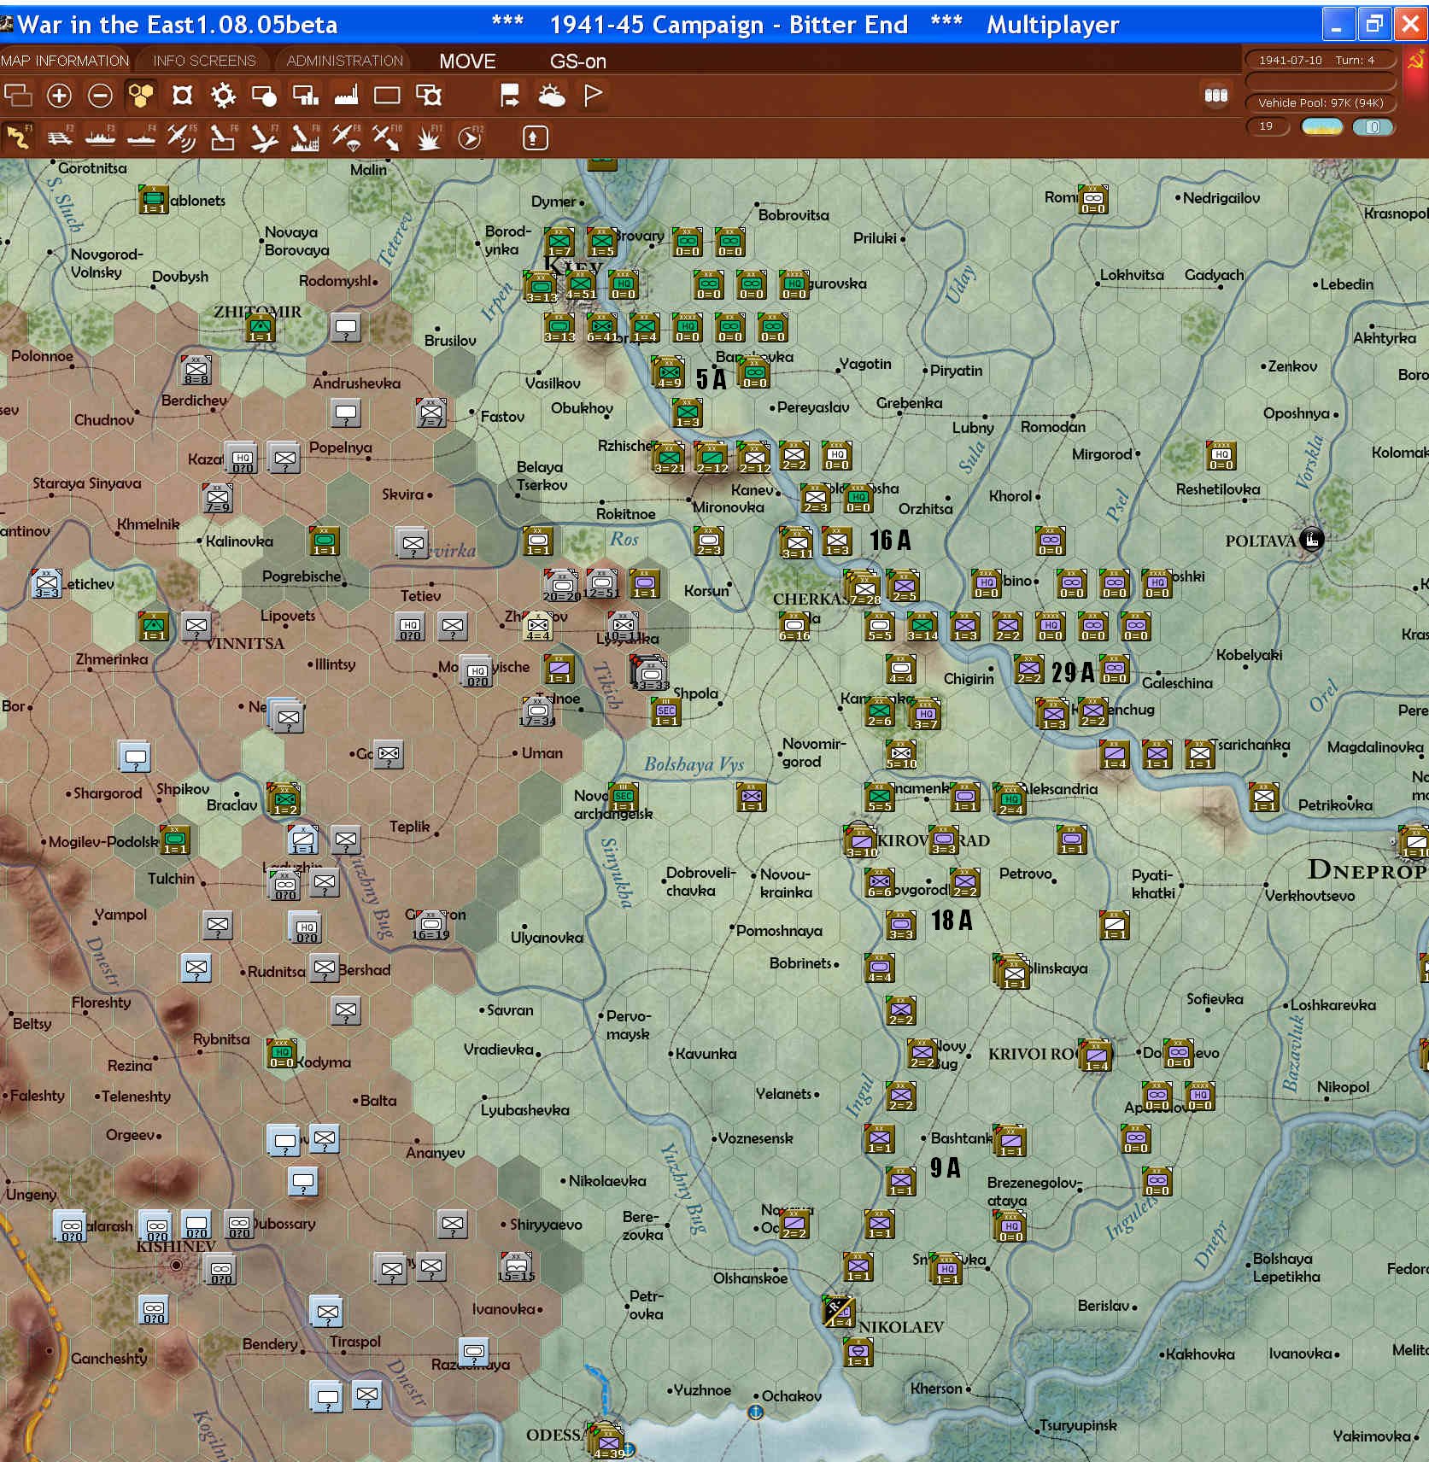The image size is (1429, 1462).
Task: Select naval transport mode (F3)
Action: tap(100, 137)
